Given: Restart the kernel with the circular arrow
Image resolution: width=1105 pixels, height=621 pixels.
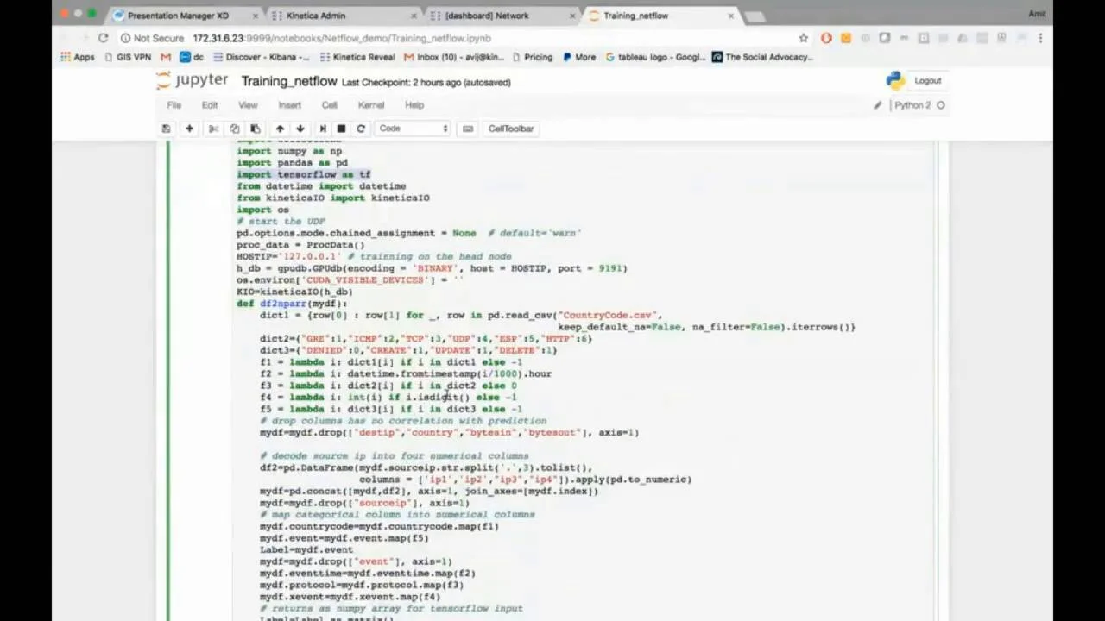Looking at the screenshot, I should coord(361,129).
